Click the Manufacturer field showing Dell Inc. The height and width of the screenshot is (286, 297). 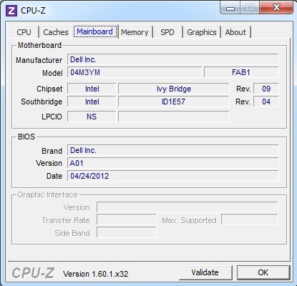click(x=172, y=59)
